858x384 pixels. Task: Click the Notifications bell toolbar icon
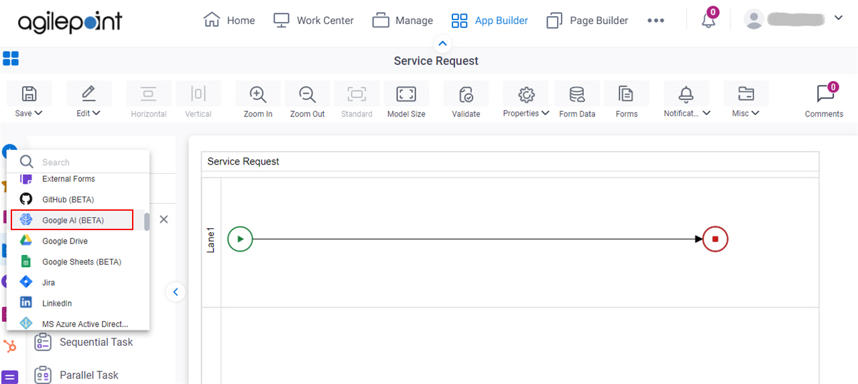point(686,94)
